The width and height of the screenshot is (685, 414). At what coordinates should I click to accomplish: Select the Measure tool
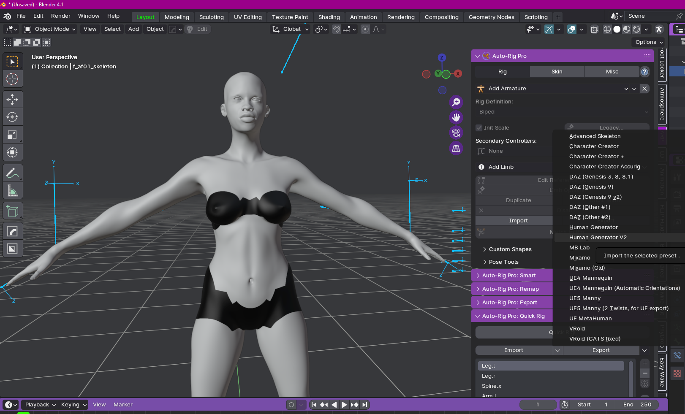point(12,190)
